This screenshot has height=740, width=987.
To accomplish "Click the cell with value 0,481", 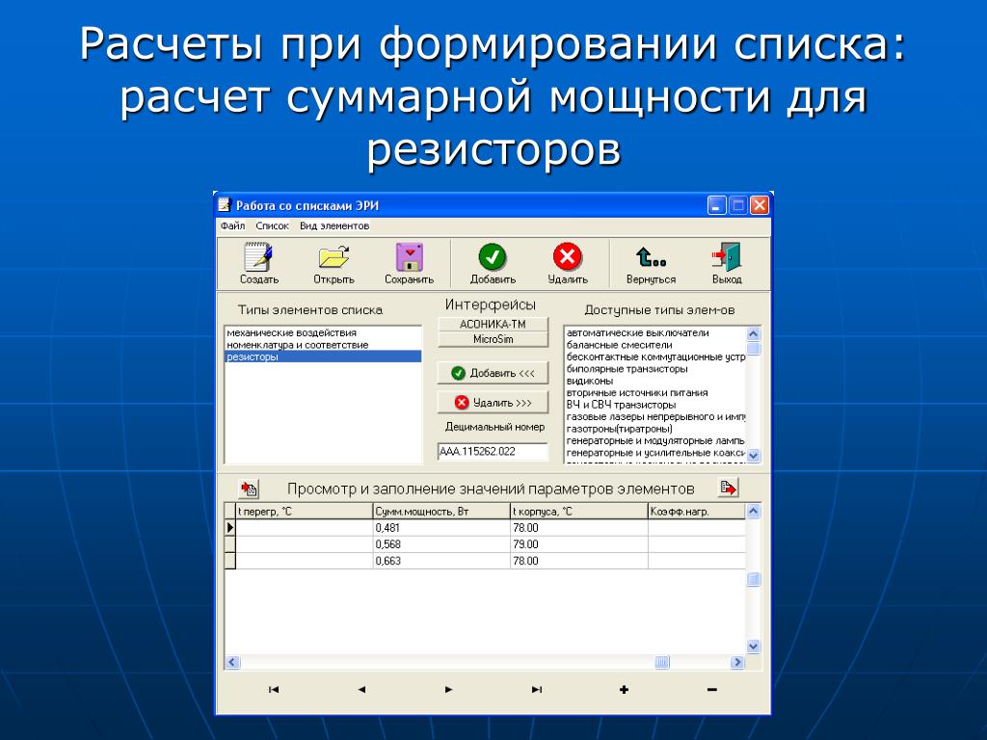I will coord(441,528).
